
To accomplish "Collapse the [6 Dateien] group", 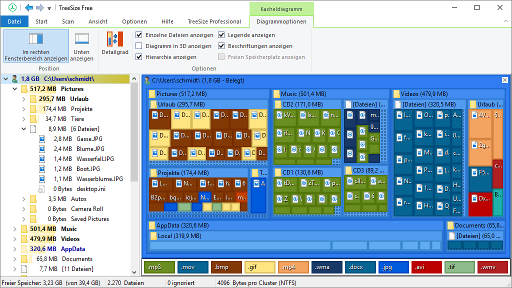I will click(x=24, y=129).
